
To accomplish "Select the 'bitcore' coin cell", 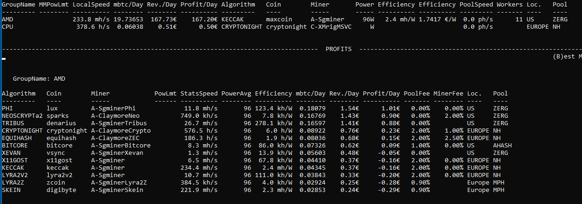I will point(60,146).
